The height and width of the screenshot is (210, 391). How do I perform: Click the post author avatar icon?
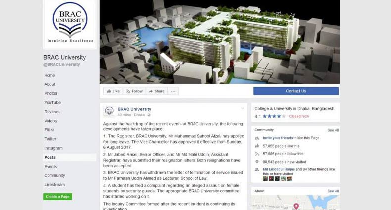pyautogui.click(x=109, y=112)
